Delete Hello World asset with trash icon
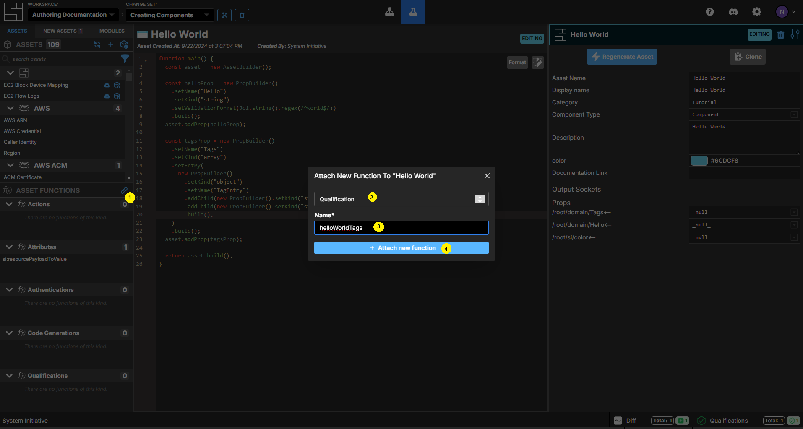This screenshot has width=803, height=429. coord(780,35)
